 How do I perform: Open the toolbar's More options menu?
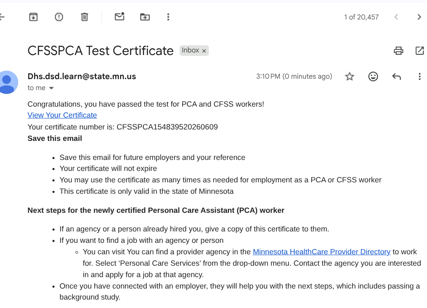point(168,17)
